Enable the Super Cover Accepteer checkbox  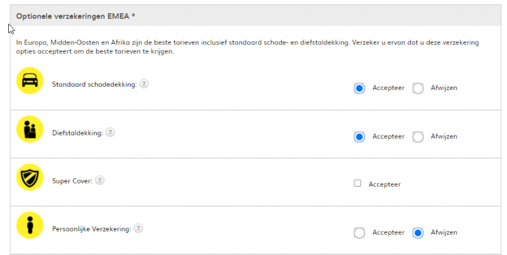point(357,183)
